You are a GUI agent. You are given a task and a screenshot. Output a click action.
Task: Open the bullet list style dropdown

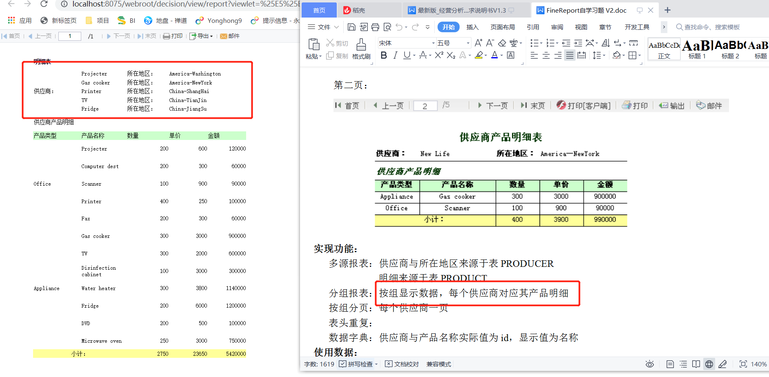(541, 43)
